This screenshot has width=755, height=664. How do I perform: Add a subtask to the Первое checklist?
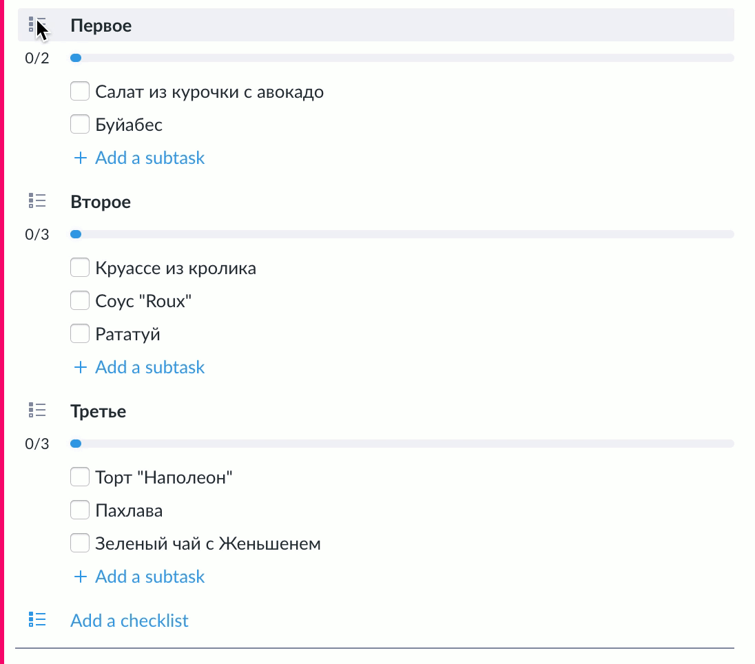(149, 158)
